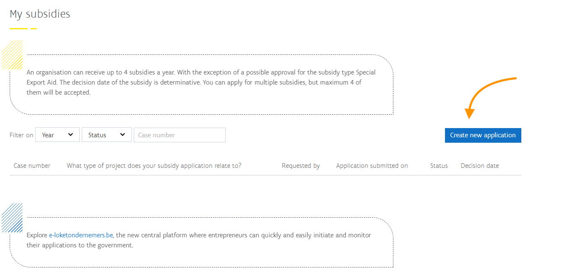The height and width of the screenshot is (275, 575).
Task: Click the project type question column header
Action: pos(154,166)
